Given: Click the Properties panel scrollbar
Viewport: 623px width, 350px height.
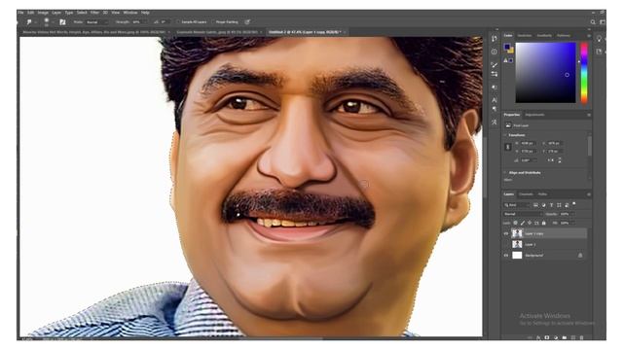Looking at the screenshot, I should point(589,147).
